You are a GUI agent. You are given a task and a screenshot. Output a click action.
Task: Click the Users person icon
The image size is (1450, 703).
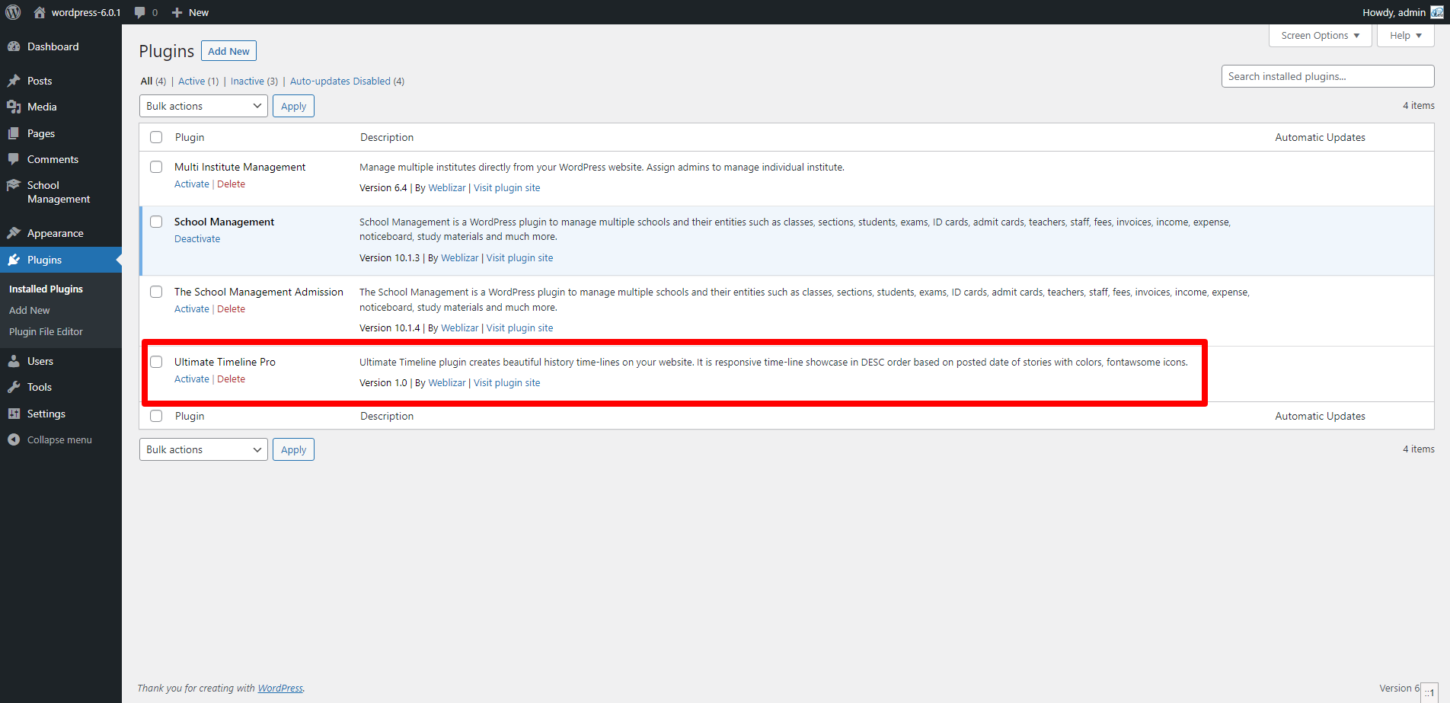[14, 361]
